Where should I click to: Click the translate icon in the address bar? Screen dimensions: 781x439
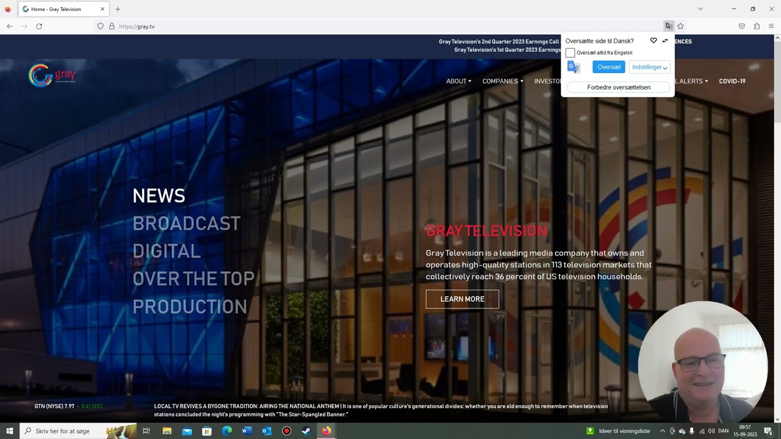coord(669,26)
